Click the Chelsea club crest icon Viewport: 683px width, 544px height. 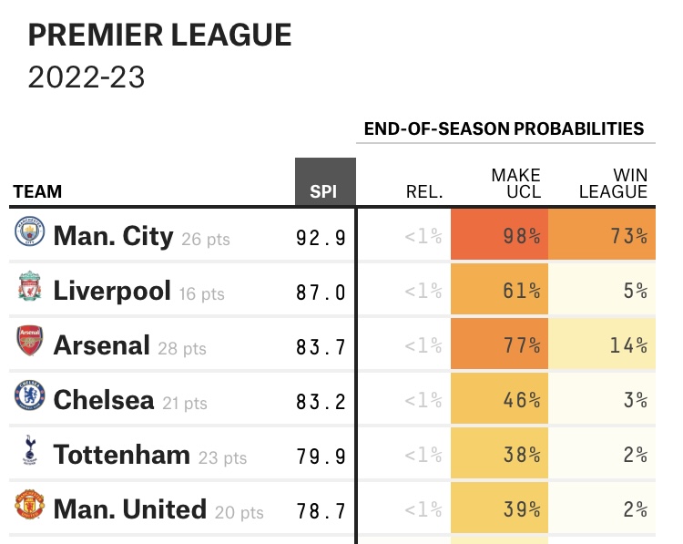point(30,398)
